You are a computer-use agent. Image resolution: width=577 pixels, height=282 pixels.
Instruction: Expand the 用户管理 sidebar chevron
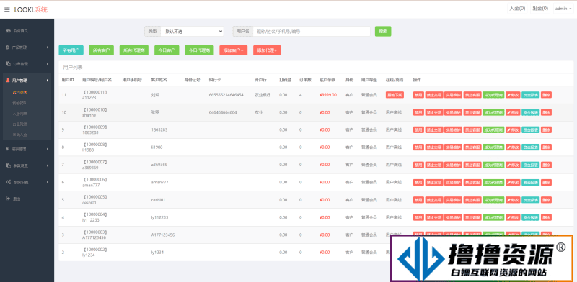48,80
